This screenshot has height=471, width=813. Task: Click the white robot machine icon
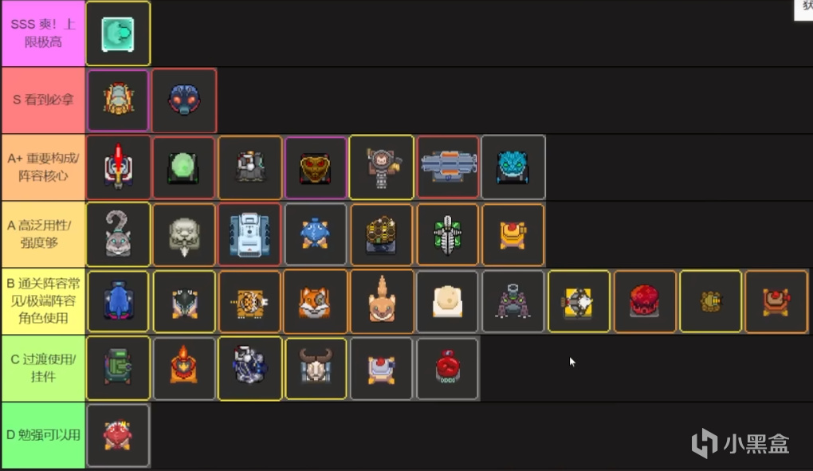250,234
